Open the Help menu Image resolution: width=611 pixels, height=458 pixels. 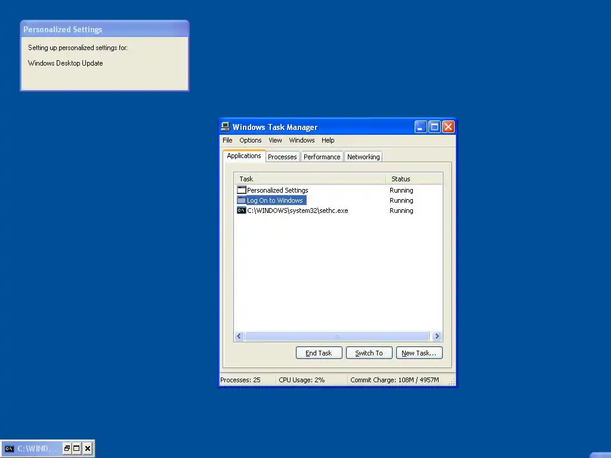tap(328, 140)
